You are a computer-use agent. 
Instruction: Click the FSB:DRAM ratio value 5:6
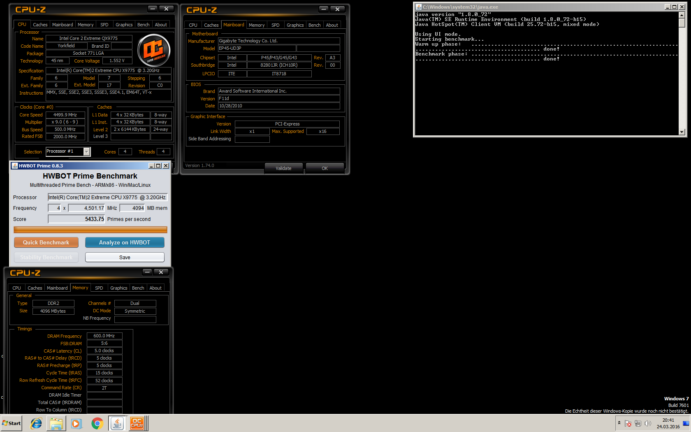(x=104, y=343)
